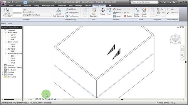Click the Undo arrow icon
Viewport: 188px width, 105px height.
click(x=16, y=2)
